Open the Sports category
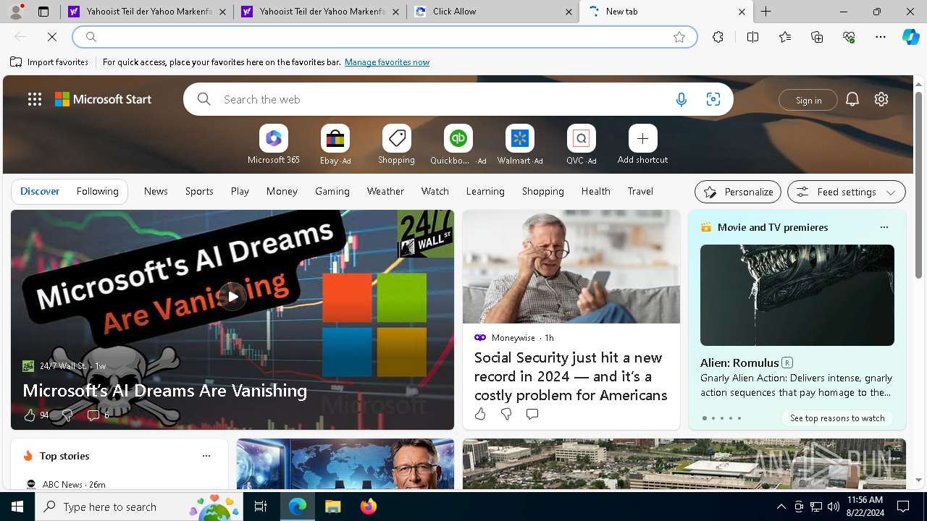 (199, 191)
